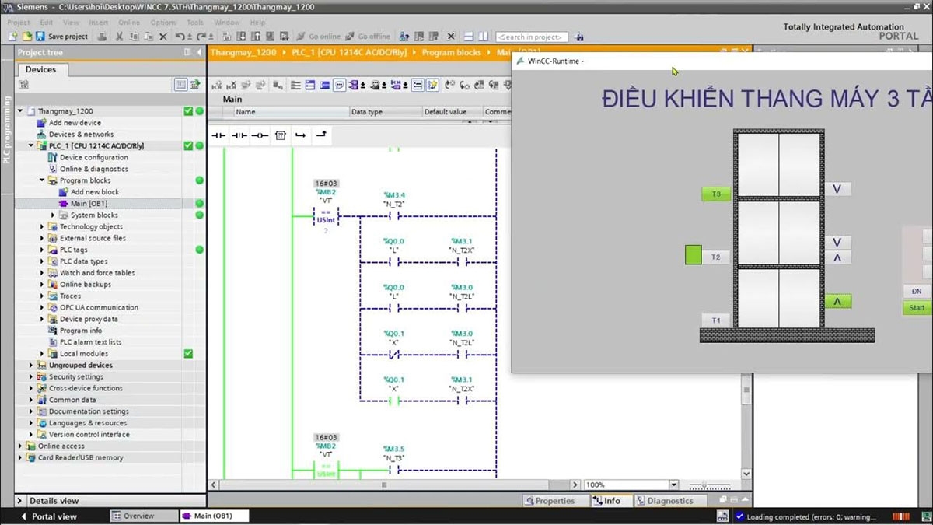Click floor T1 call button in runtime
The width and height of the screenshot is (933, 525).
(x=716, y=320)
